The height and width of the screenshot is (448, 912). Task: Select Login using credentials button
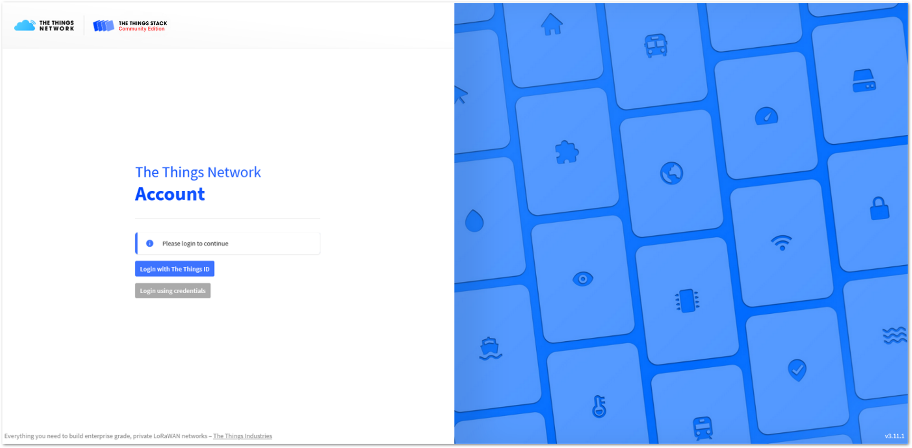coord(172,290)
